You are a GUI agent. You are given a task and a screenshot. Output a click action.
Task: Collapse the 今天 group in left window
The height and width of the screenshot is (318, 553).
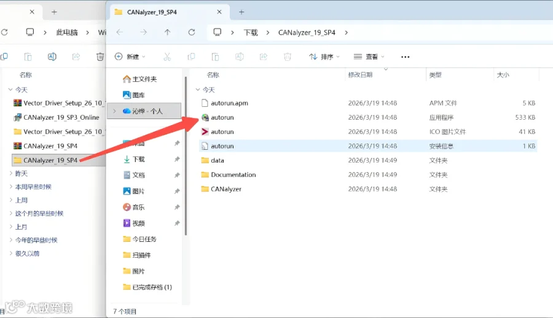(10, 90)
